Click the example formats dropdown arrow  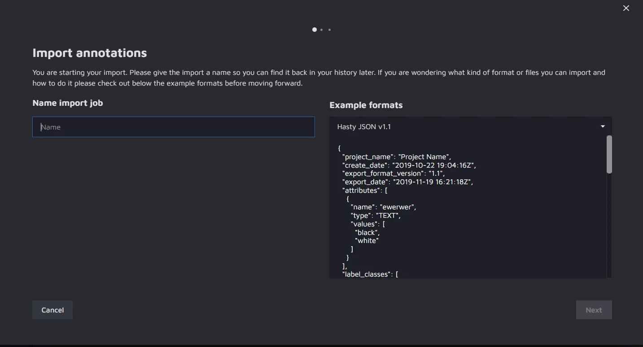[x=603, y=127]
